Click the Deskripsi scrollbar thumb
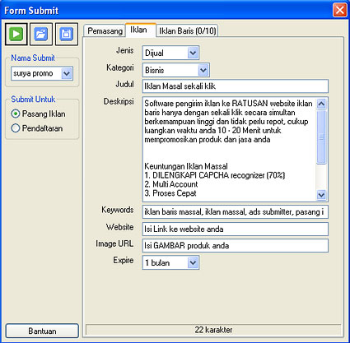The width and height of the screenshot is (350, 343). (321, 137)
